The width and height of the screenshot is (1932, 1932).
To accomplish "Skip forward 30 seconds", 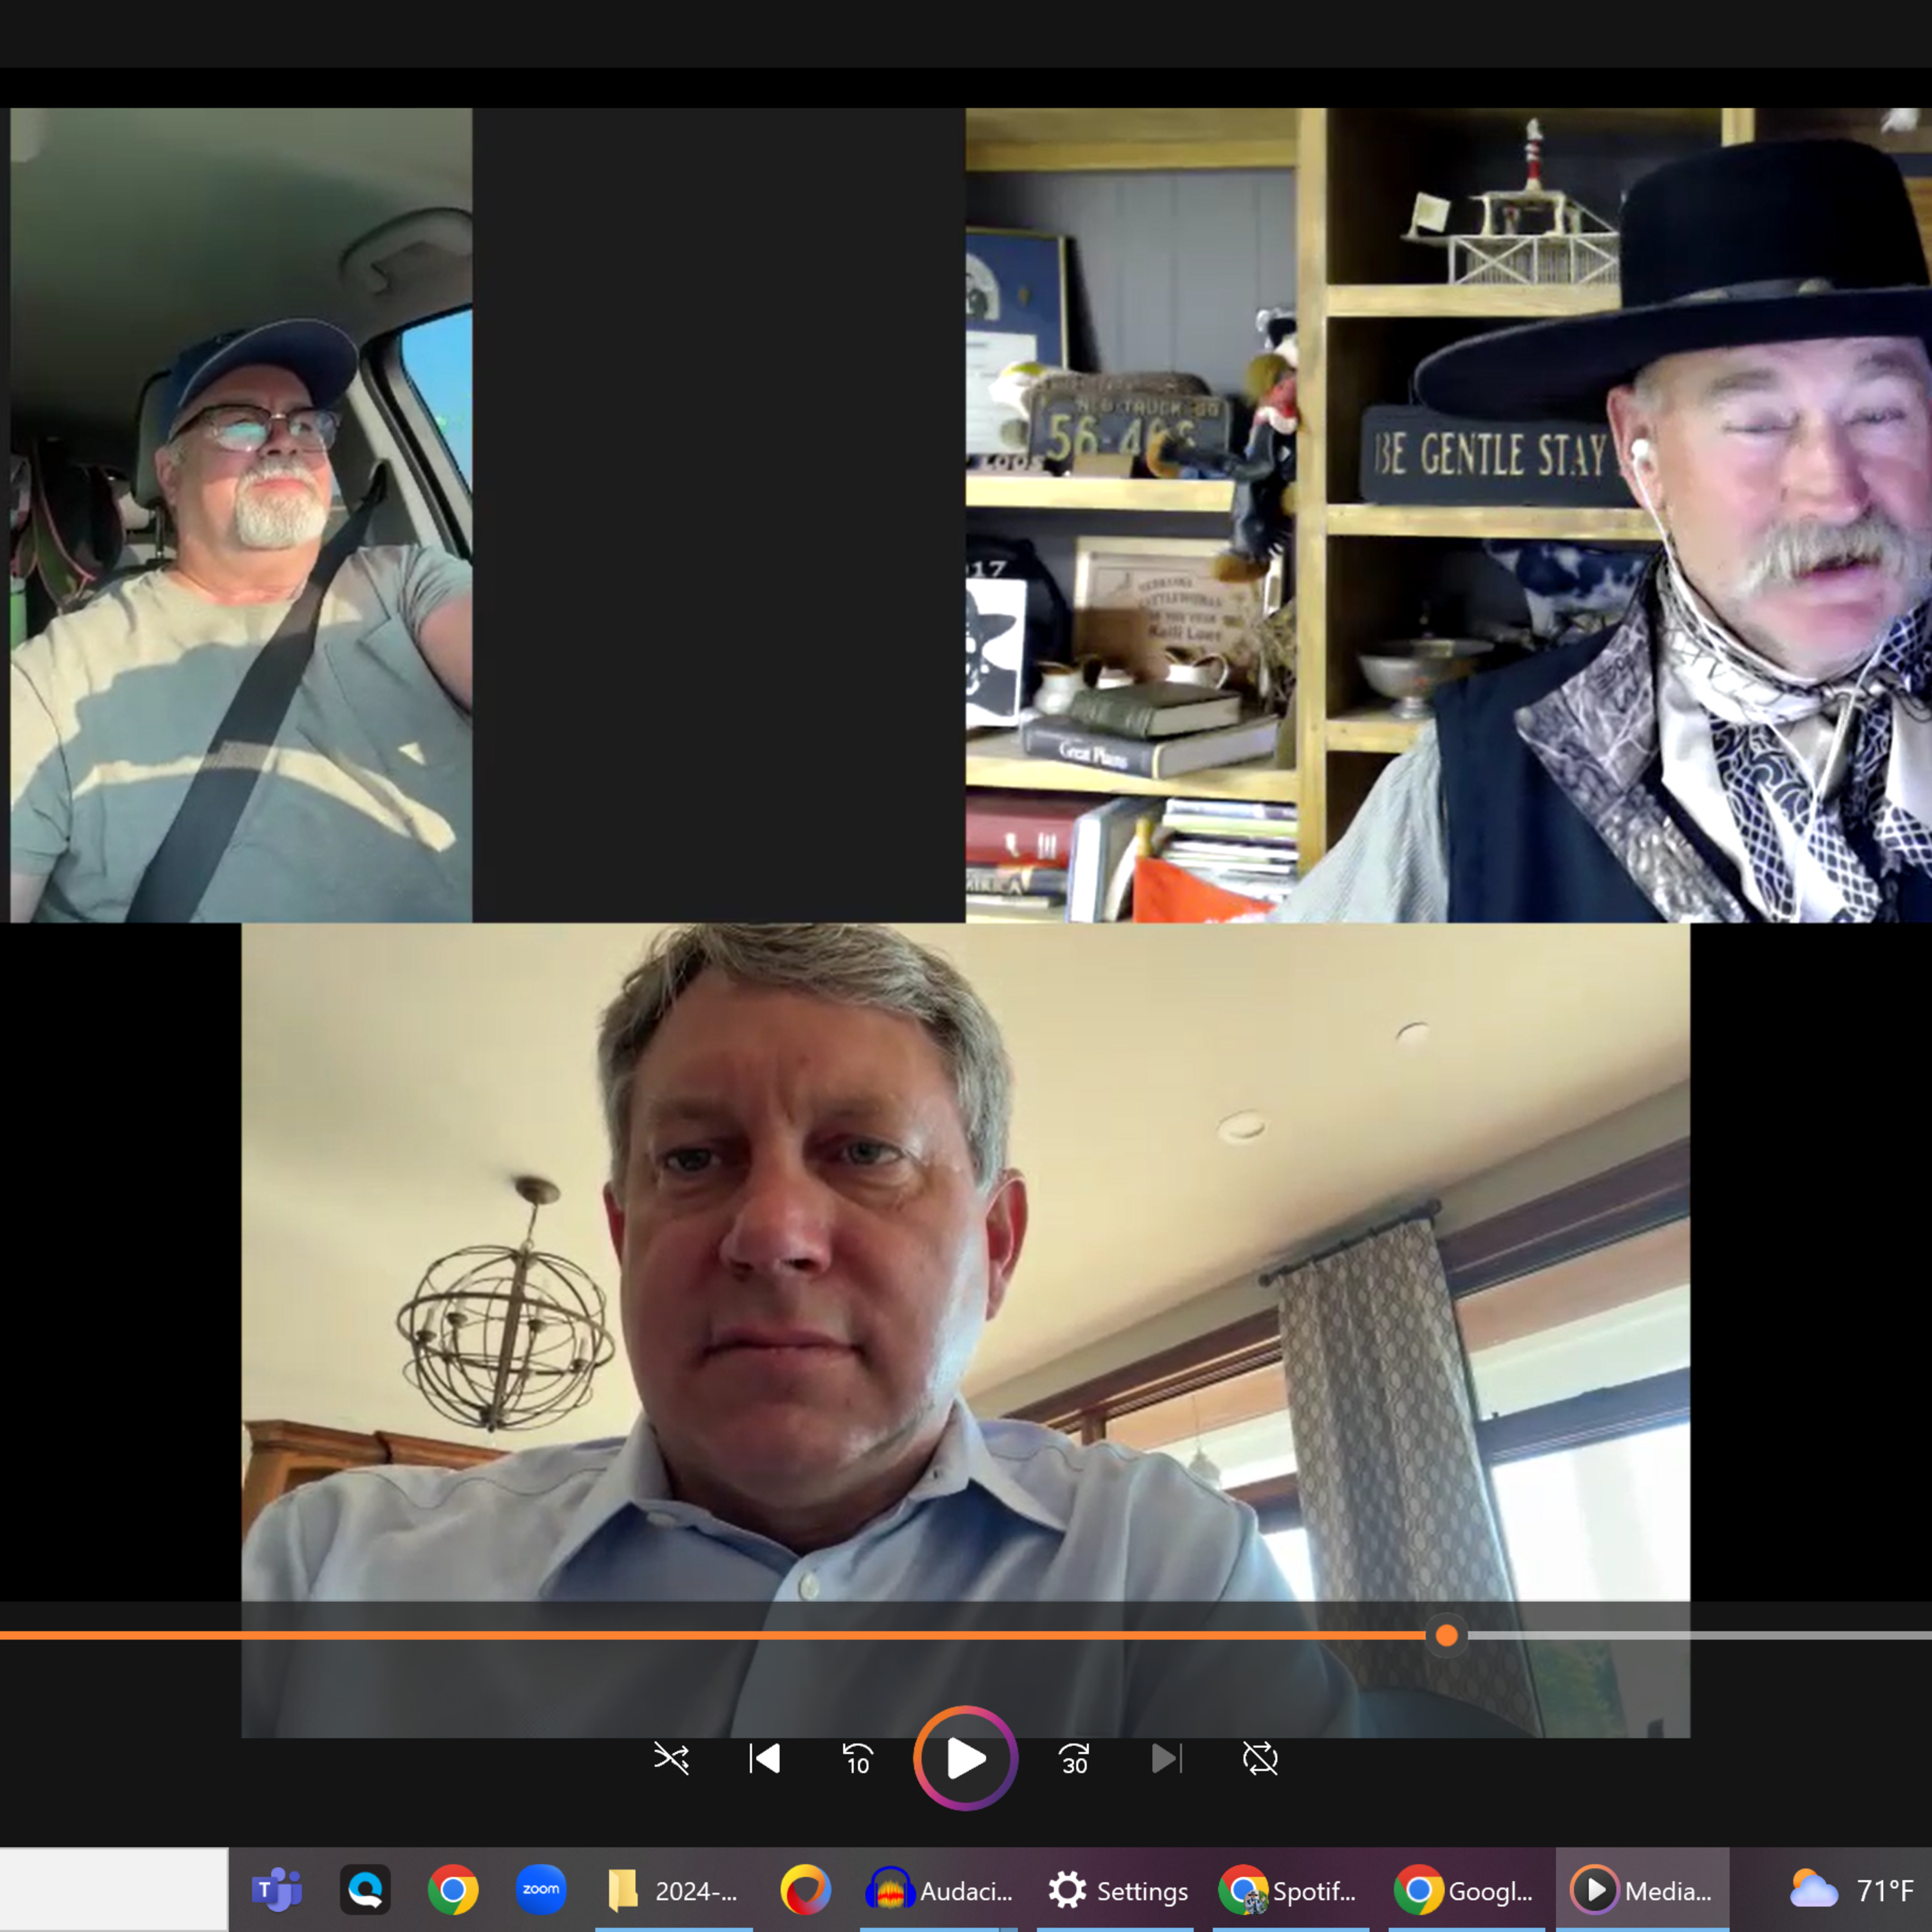I will (x=1074, y=1758).
